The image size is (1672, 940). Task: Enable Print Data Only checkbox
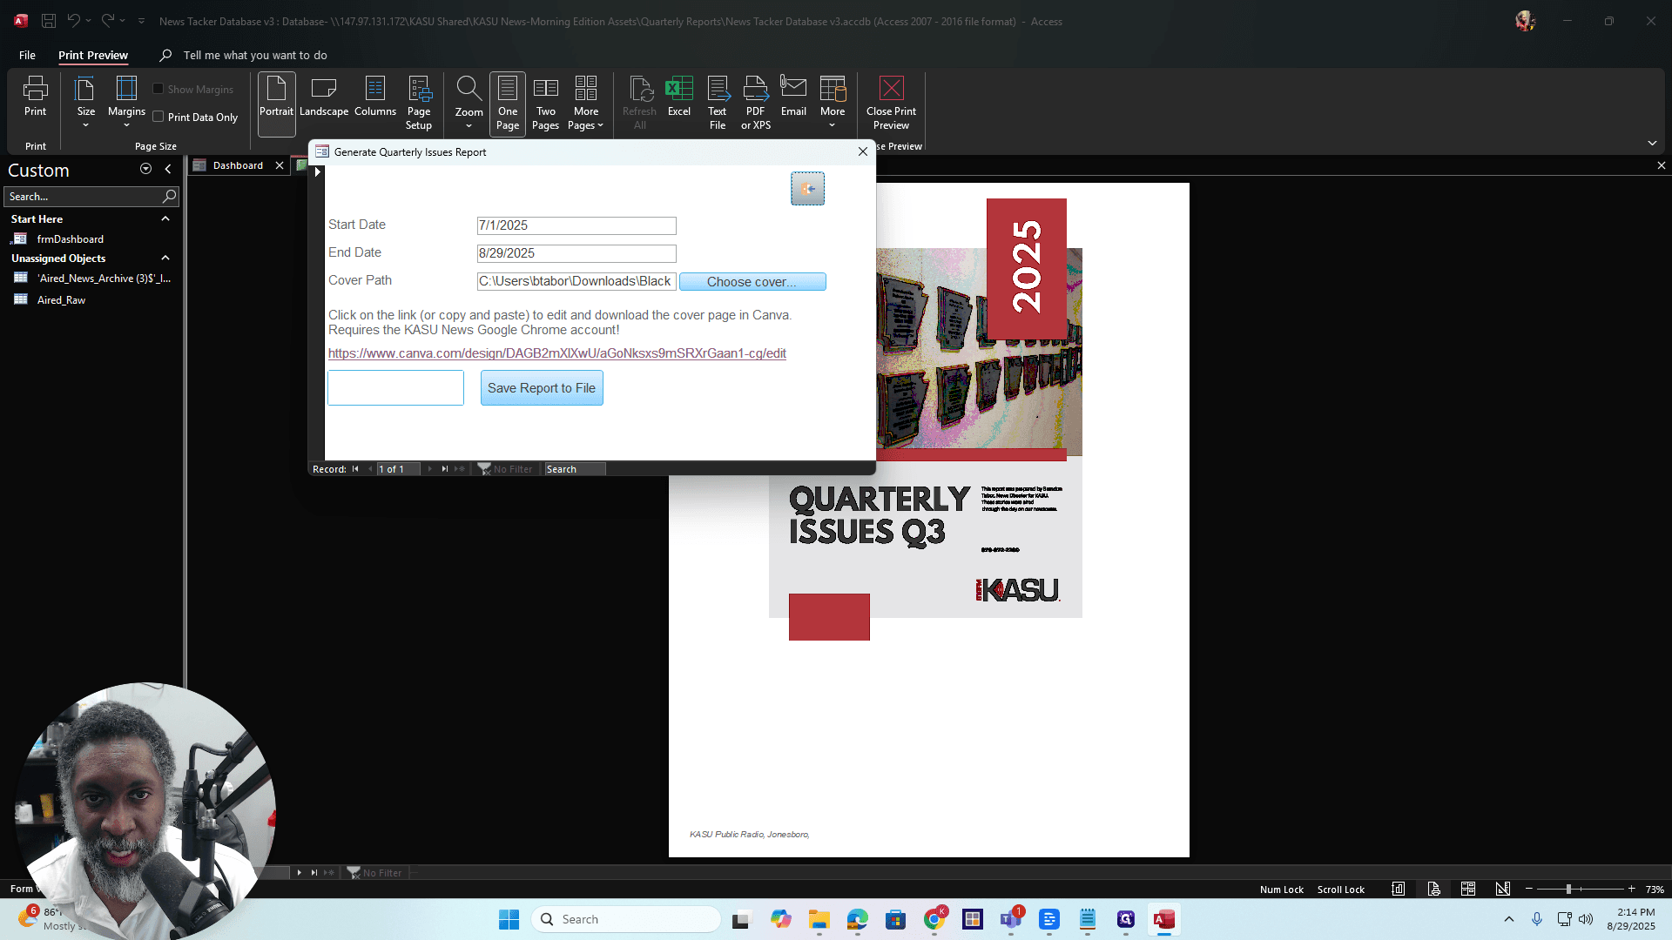click(158, 117)
